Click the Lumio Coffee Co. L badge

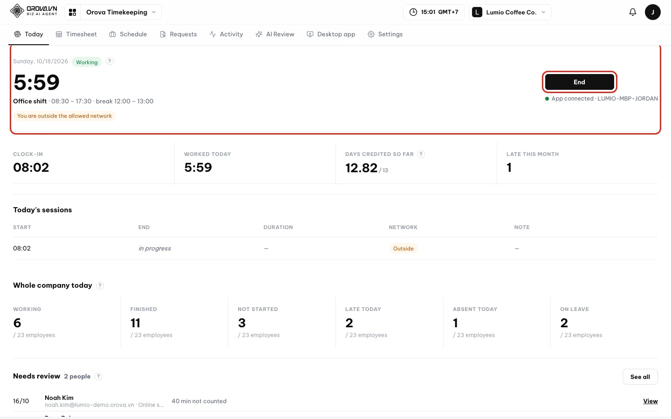pos(477,12)
